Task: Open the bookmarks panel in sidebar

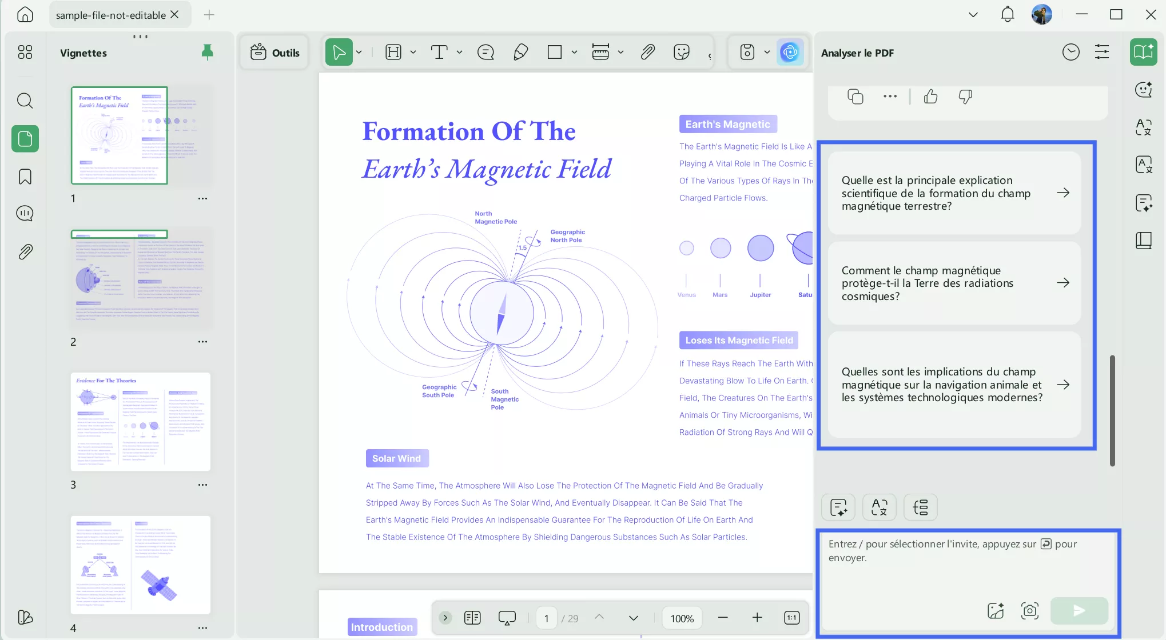Action: tap(25, 177)
